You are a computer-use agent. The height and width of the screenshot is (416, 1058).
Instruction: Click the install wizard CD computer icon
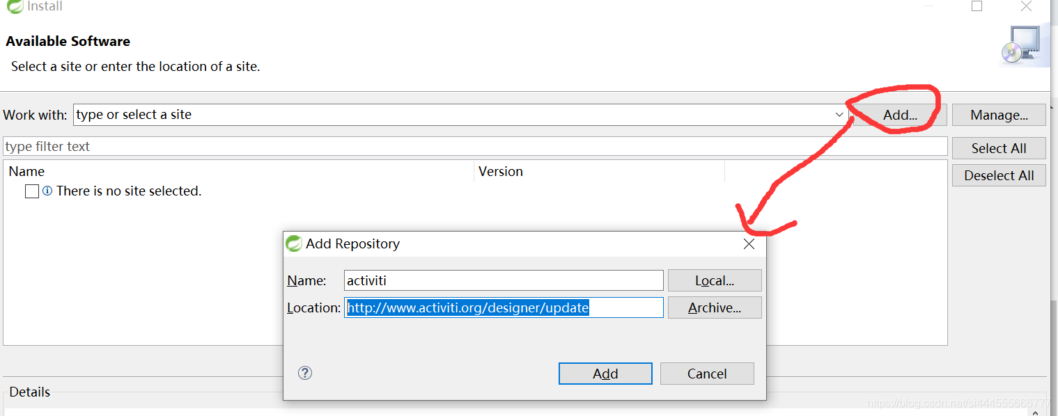click(x=1020, y=46)
